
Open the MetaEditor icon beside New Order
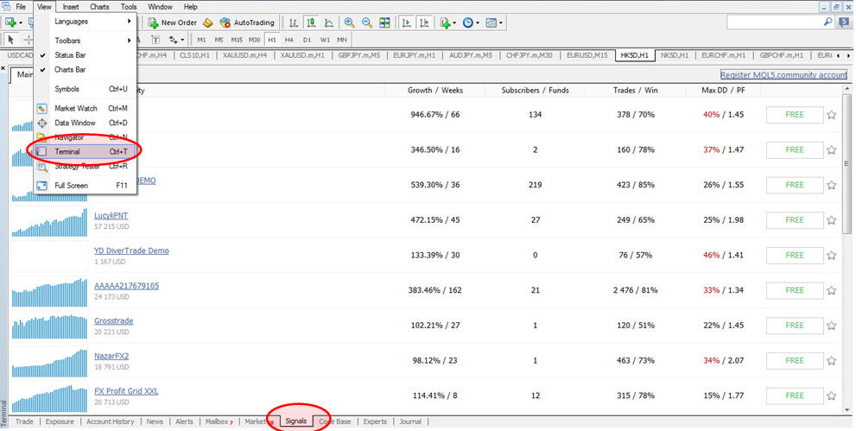[x=207, y=22]
